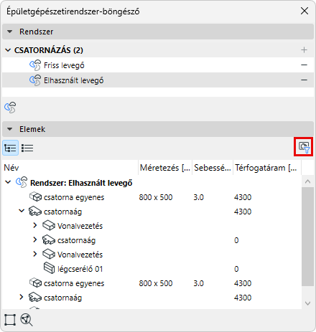316x332 pixels.
Task: Click the Elhasznált levegő system icon
Action: tap(35, 80)
